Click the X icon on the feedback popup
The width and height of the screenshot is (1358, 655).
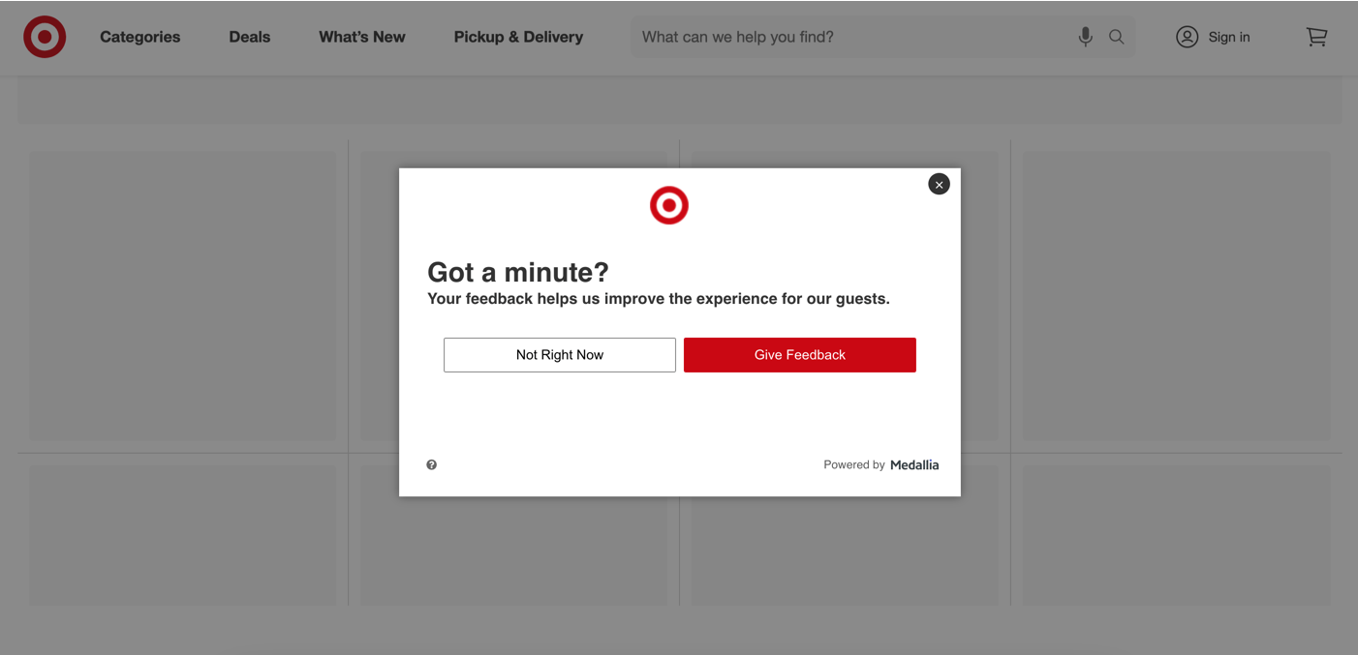pos(938,183)
